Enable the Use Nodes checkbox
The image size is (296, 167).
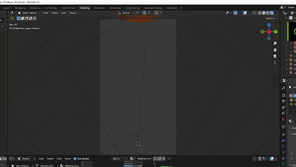tap(75, 159)
